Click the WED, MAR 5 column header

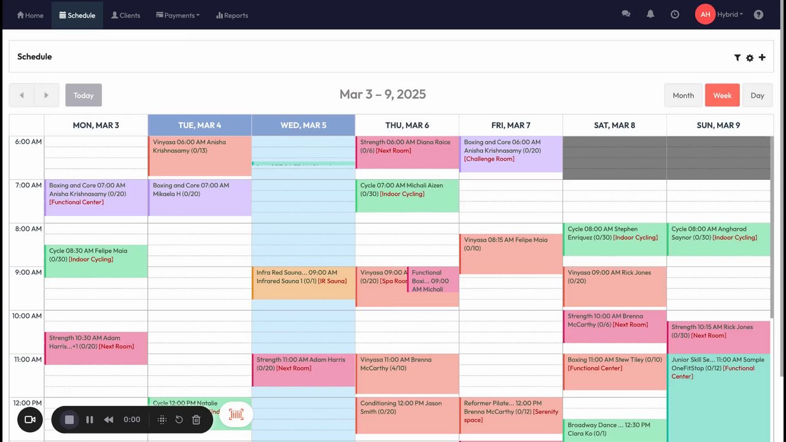[303, 125]
